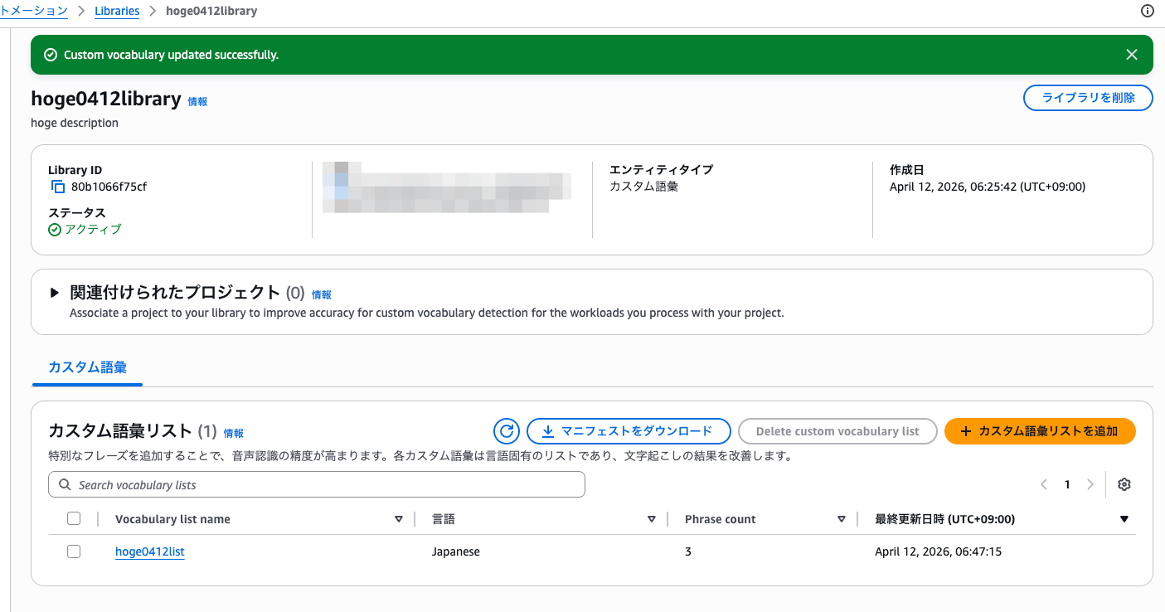
Task: Refresh the custom vocabulary list
Action: pos(506,431)
